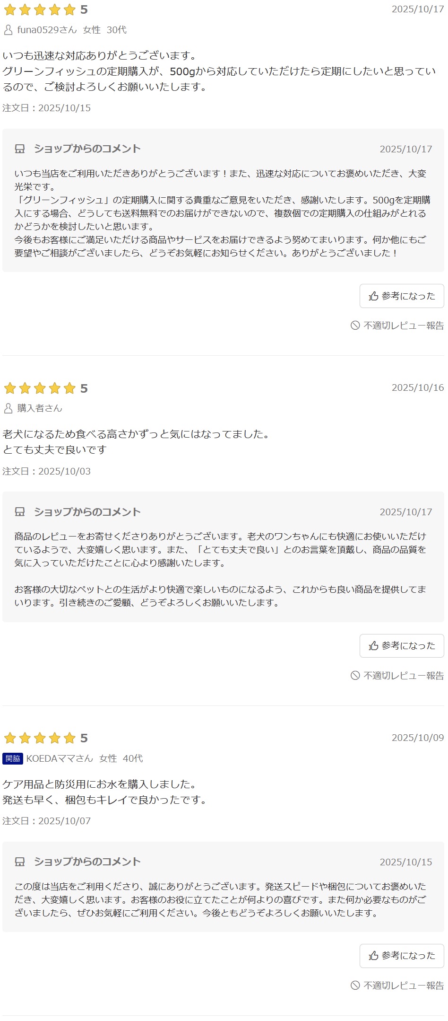448x1021 pixels.
Task: Click the shop icon in the senior dog review reply
Action: tap(20, 512)
